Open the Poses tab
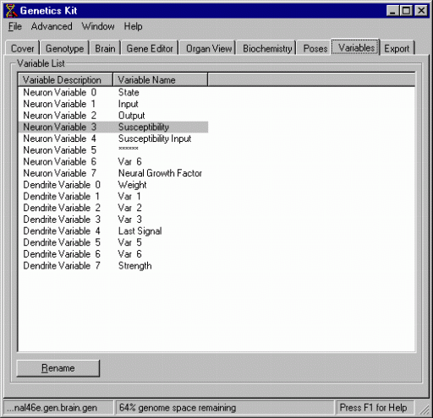The width and height of the screenshot is (433, 418). coord(315,48)
